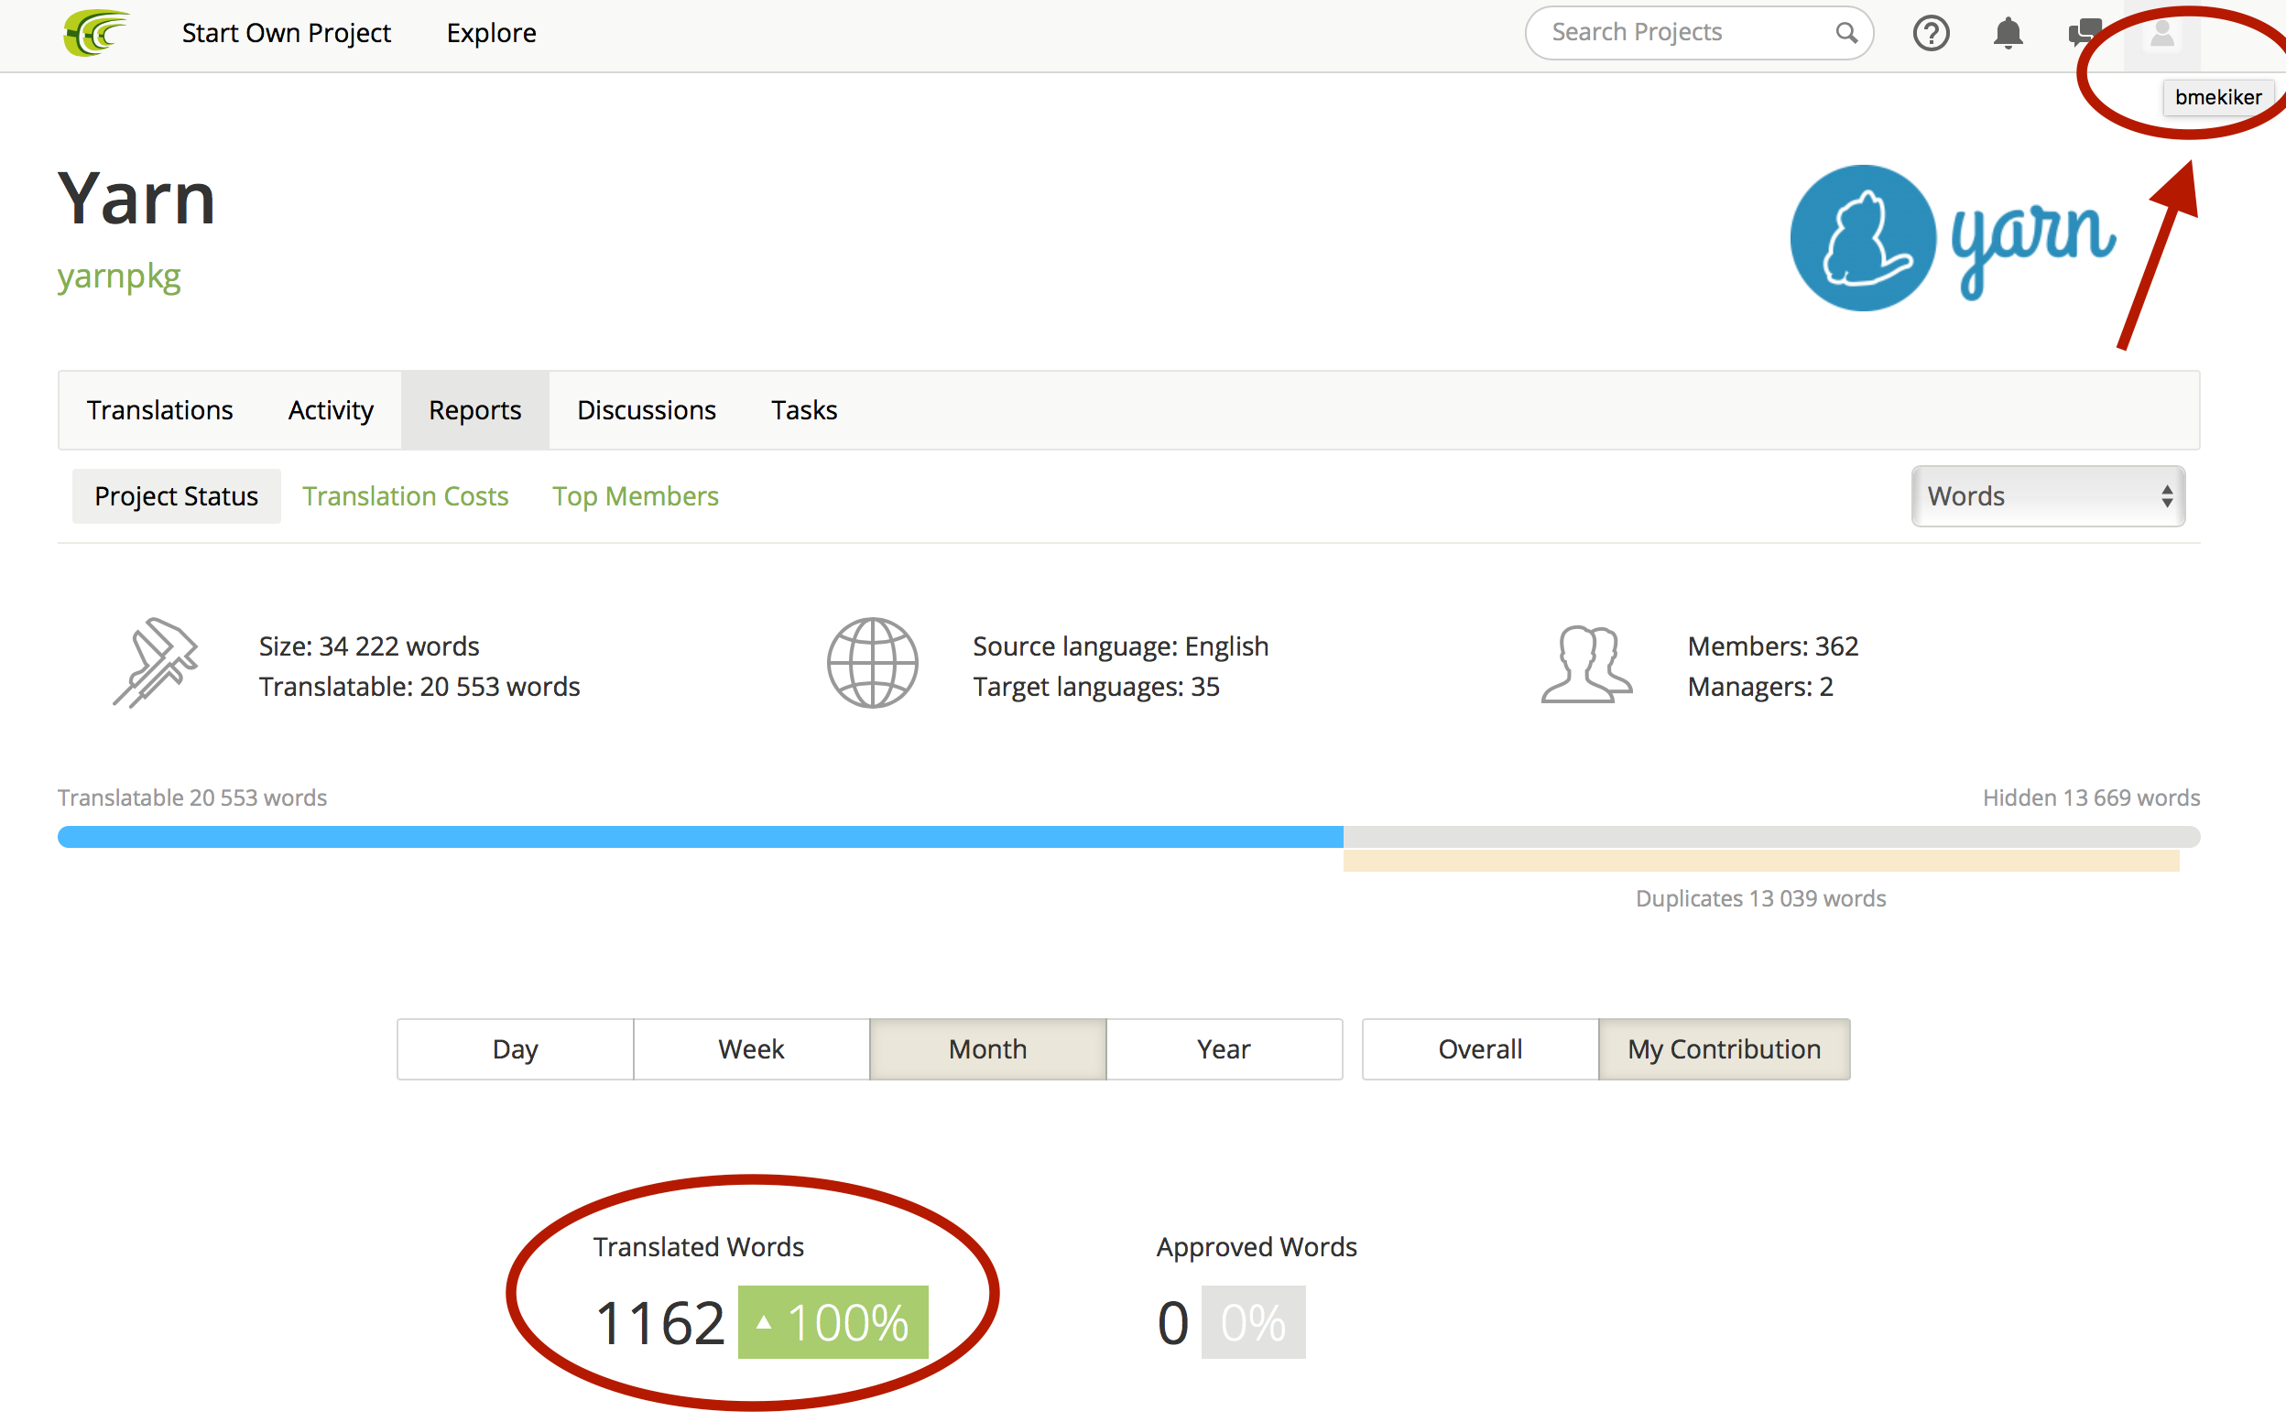The width and height of the screenshot is (2286, 1422).
Task: Show My Contribution statistics
Action: pos(1725,1048)
